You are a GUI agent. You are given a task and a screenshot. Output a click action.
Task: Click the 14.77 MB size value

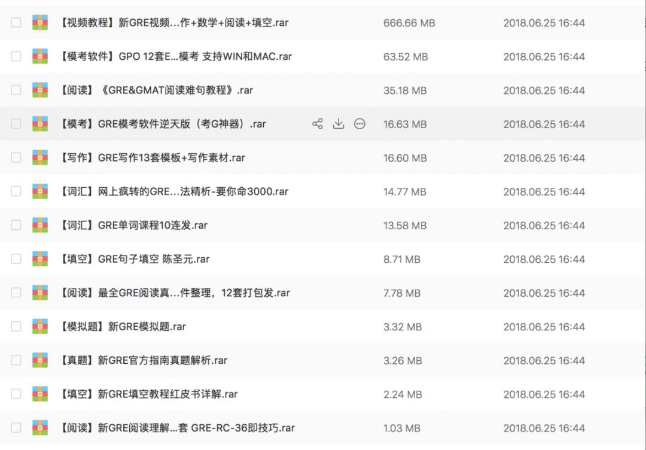pos(404,192)
